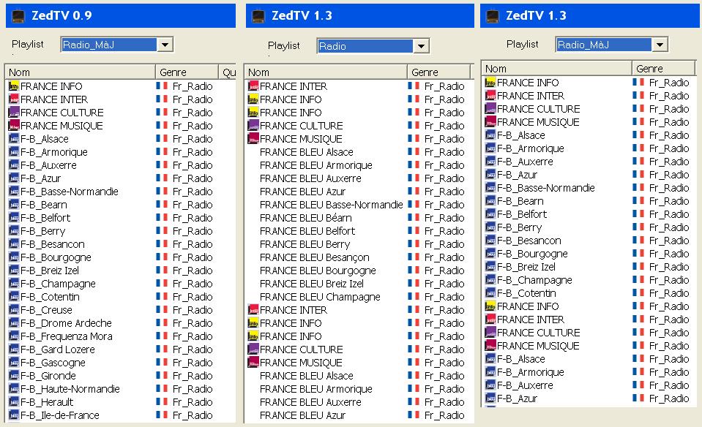
Task: Click the F-B_Ile-de-France station icon
Action: (14, 415)
